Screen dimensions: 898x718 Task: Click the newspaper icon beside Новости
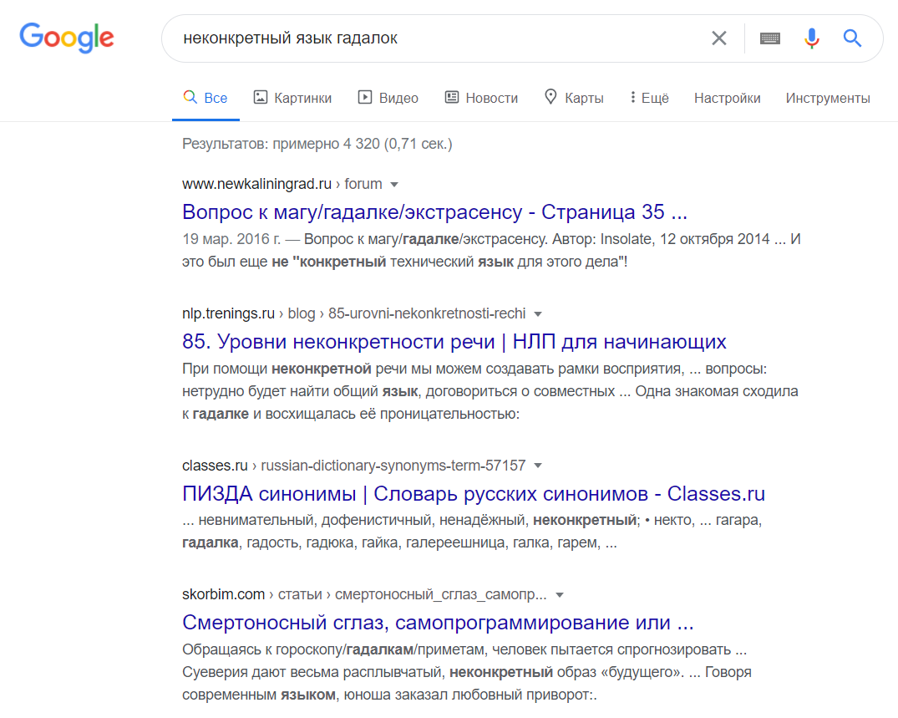[452, 98]
